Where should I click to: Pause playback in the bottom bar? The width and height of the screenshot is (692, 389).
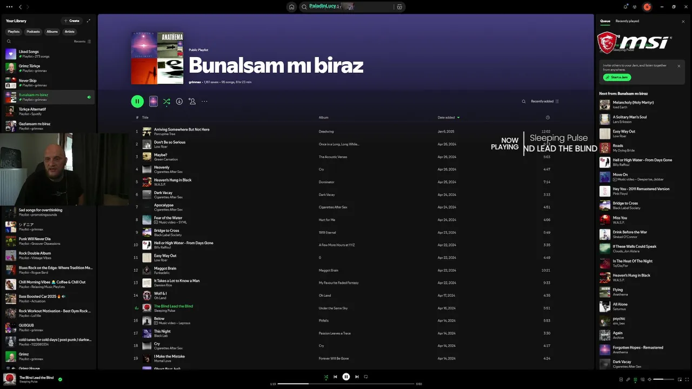click(346, 377)
